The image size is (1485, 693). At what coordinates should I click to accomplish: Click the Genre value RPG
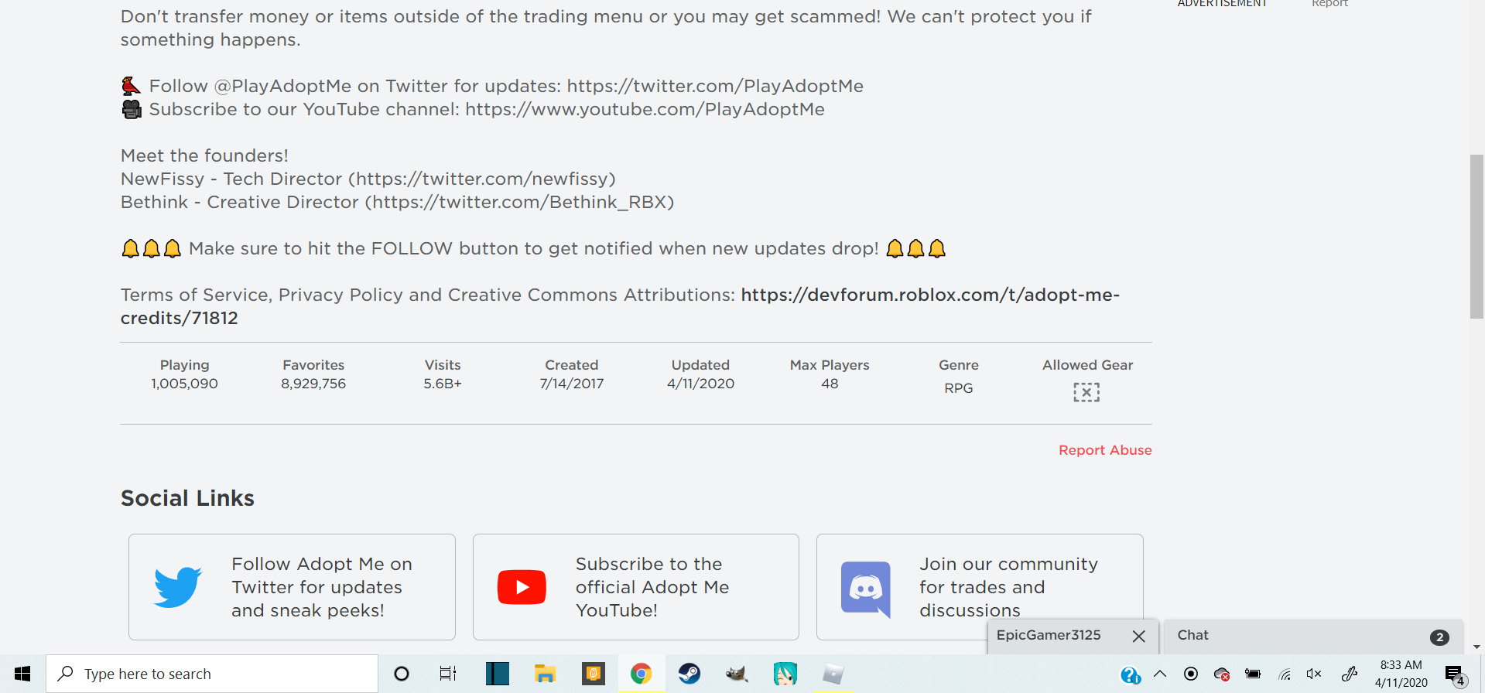tap(959, 388)
